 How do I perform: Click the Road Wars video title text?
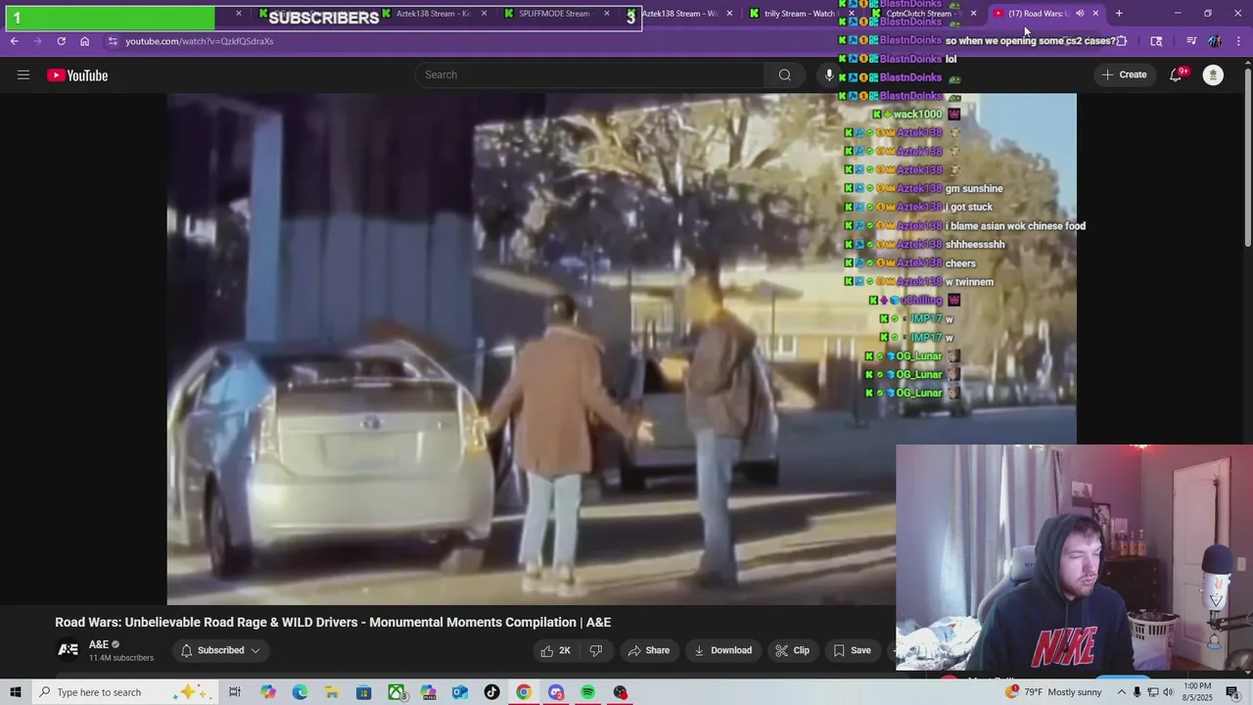click(x=333, y=622)
